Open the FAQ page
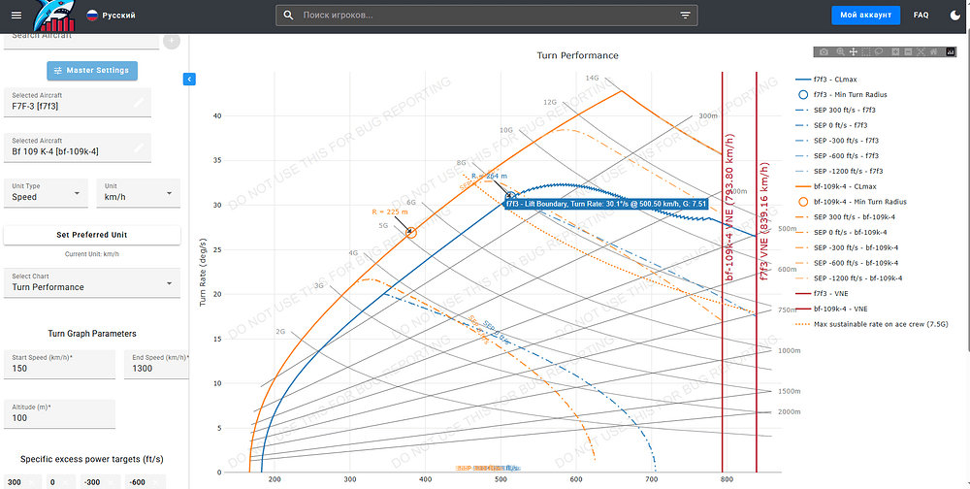This screenshot has width=970, height=489. 921,16
